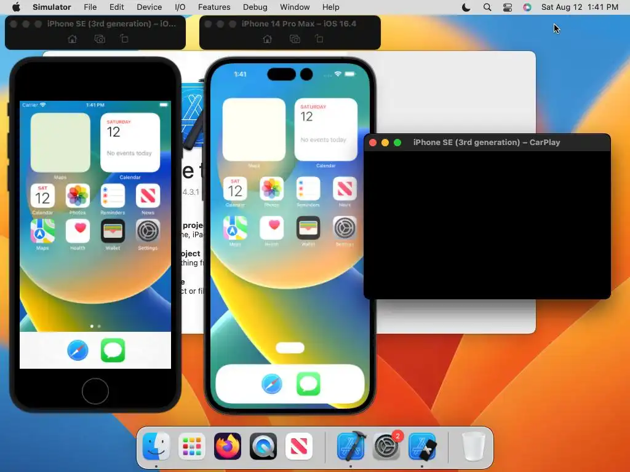
Task: Launch Safari from iPhone 14 Pro Max dock
Action: [272, 384]
